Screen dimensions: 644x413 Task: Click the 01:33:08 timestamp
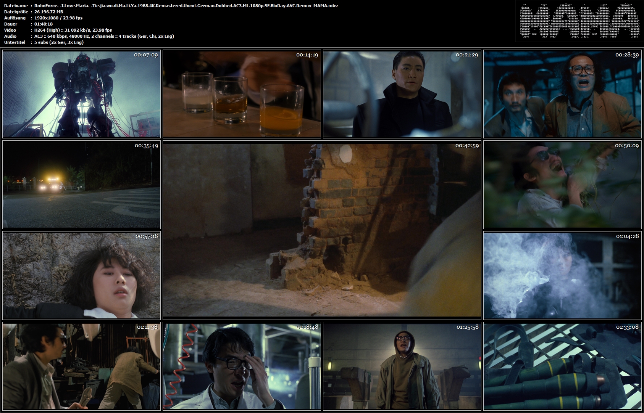[627, 327]
